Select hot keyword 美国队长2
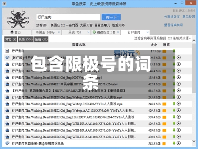This screenshot has width=198, height=149. 58,25
